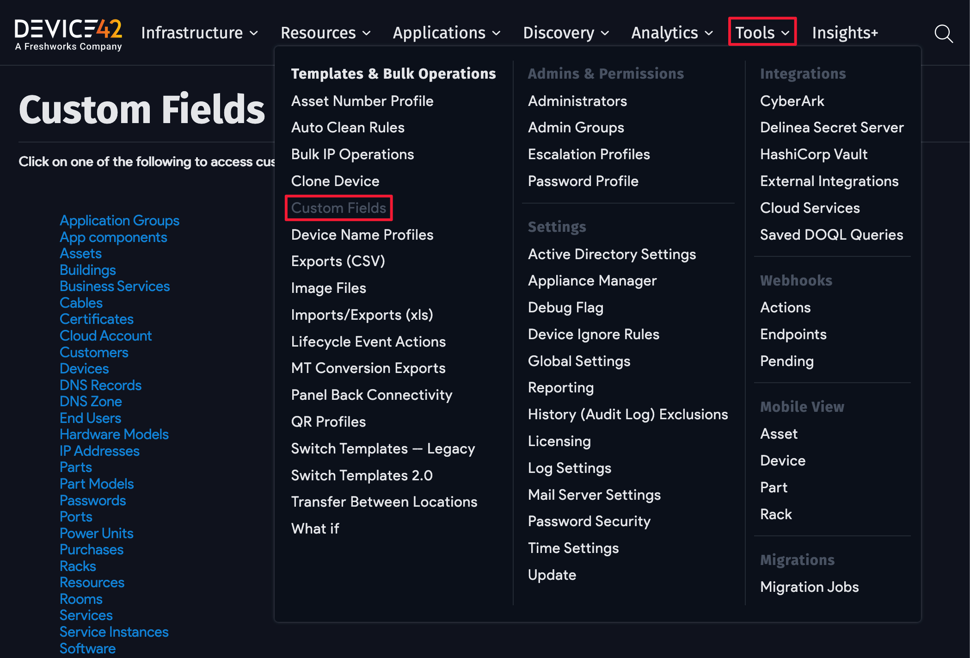Image resolution: width=970 pixels, height=658 pixels.
Task: Select Switch Templates 2.0
Action: coord(362,475)
